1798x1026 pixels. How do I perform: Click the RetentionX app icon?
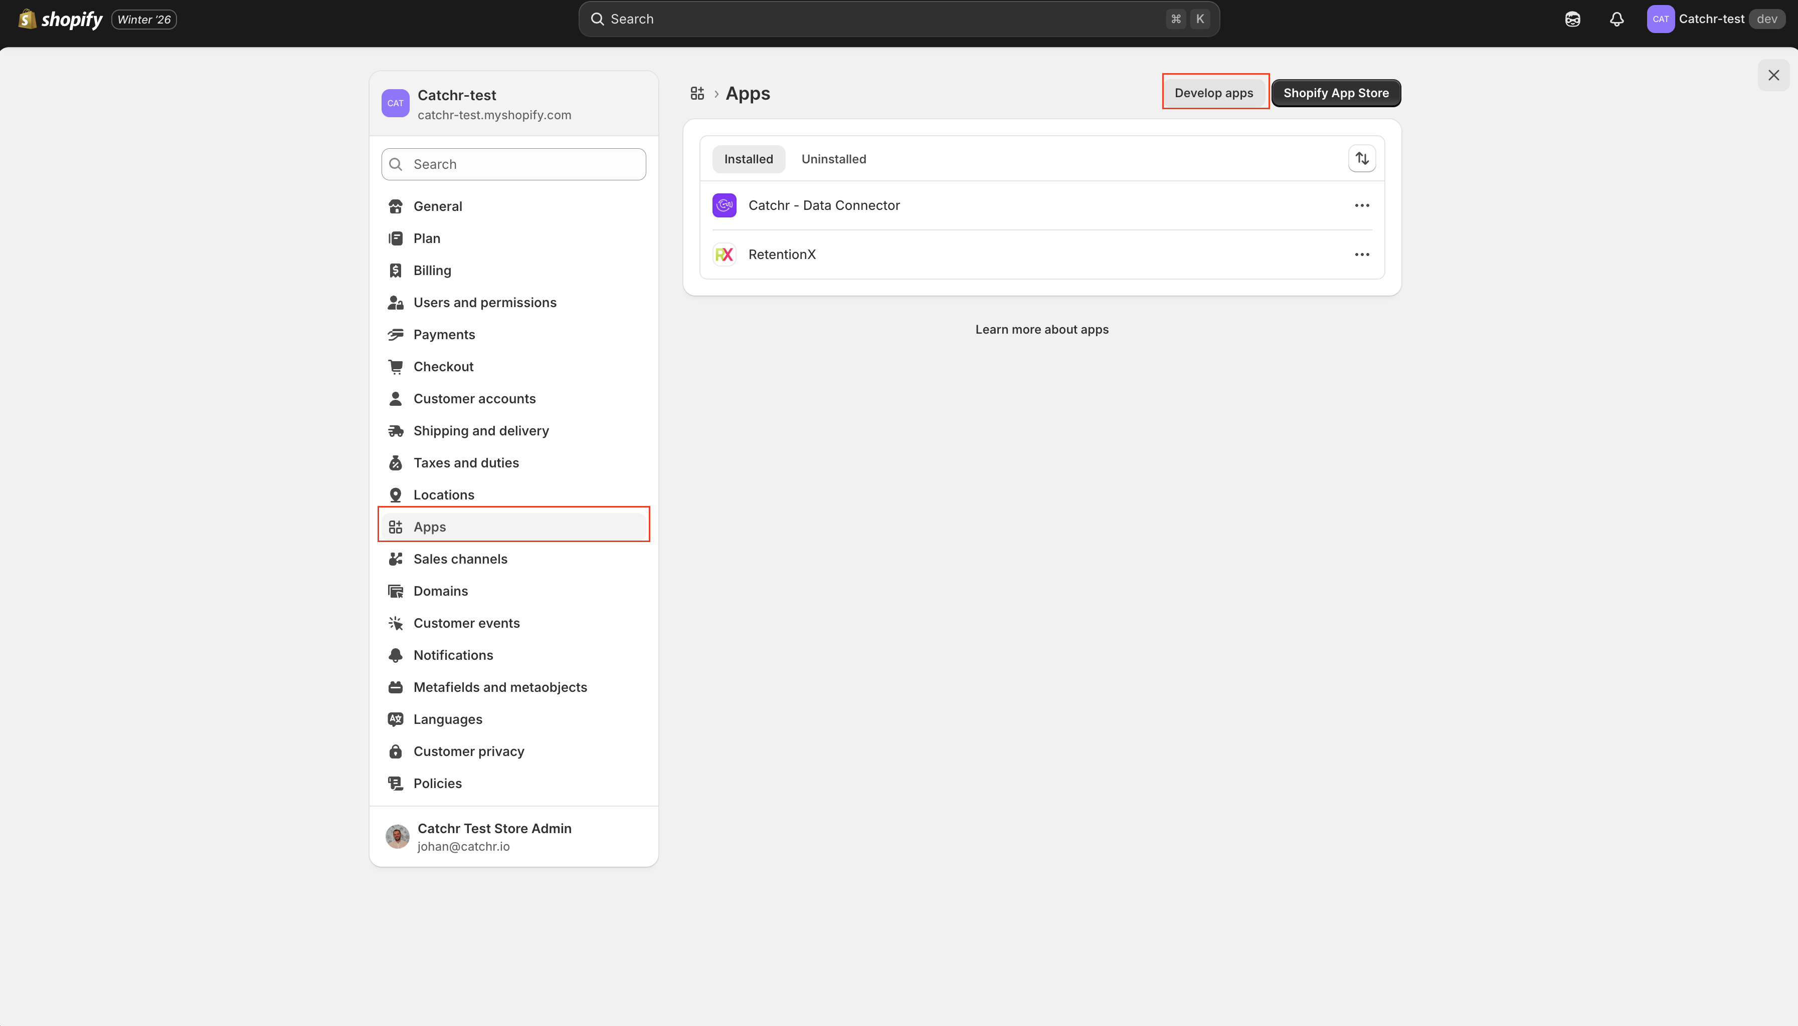(x=724, y=254)
